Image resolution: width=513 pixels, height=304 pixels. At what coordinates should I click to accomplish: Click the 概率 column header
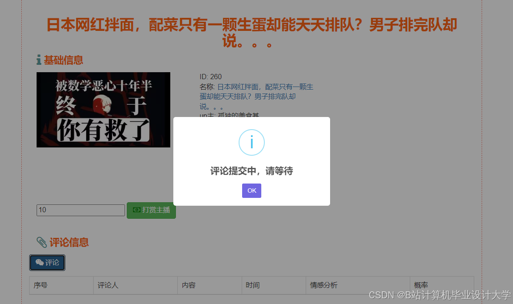point(421,285)
